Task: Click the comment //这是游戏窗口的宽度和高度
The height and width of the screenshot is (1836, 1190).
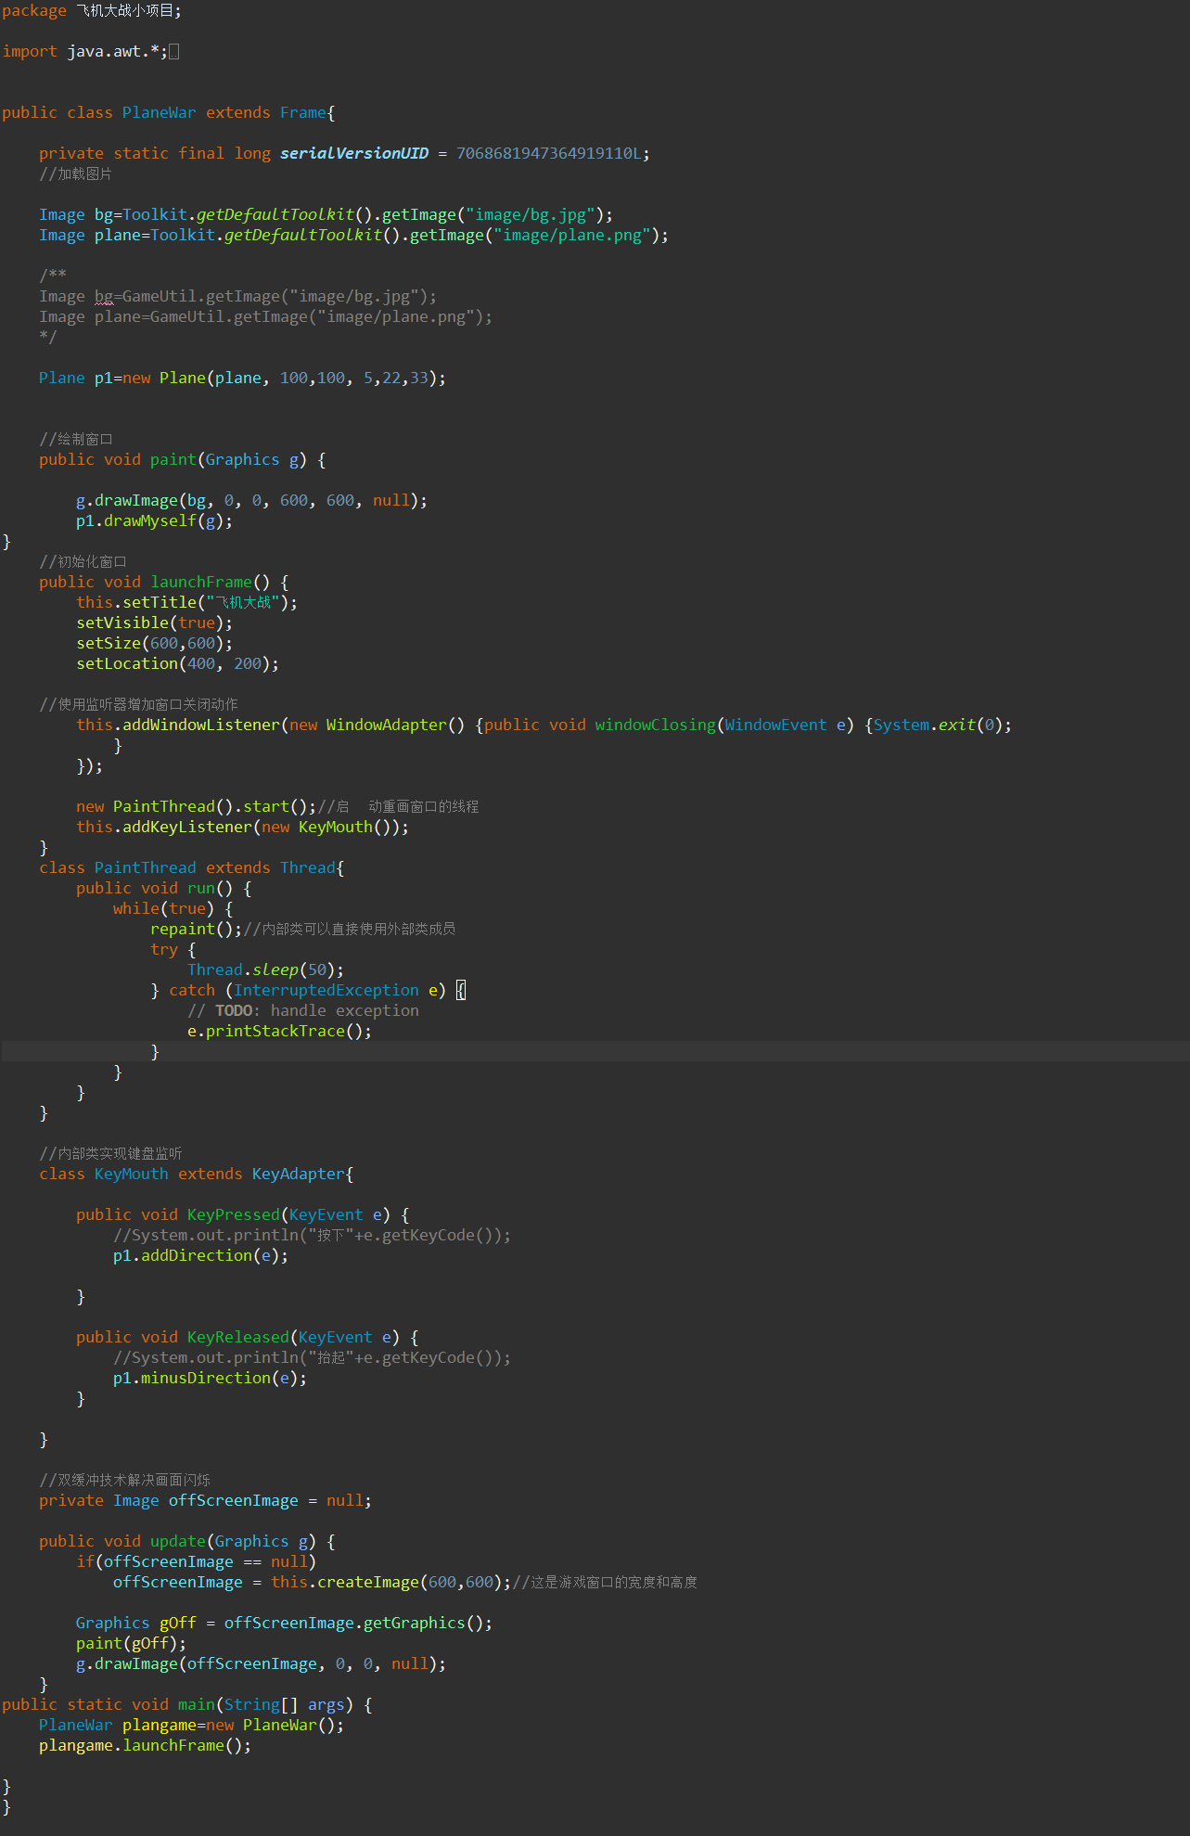Action: (x=605, y=1583)
